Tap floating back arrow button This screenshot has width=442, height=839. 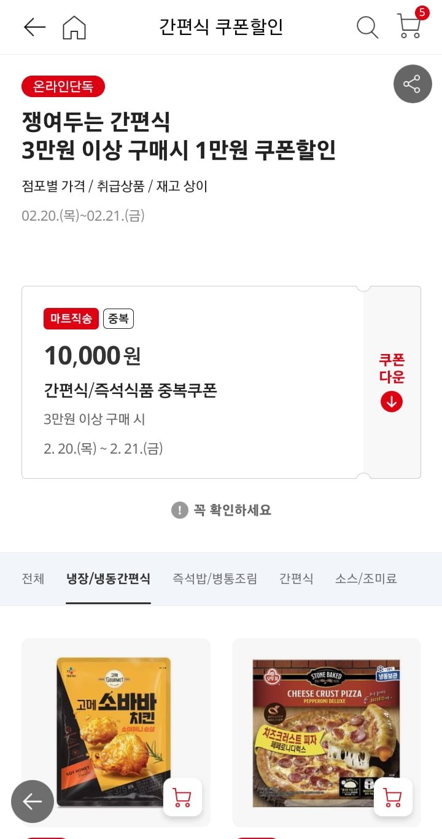33,802
